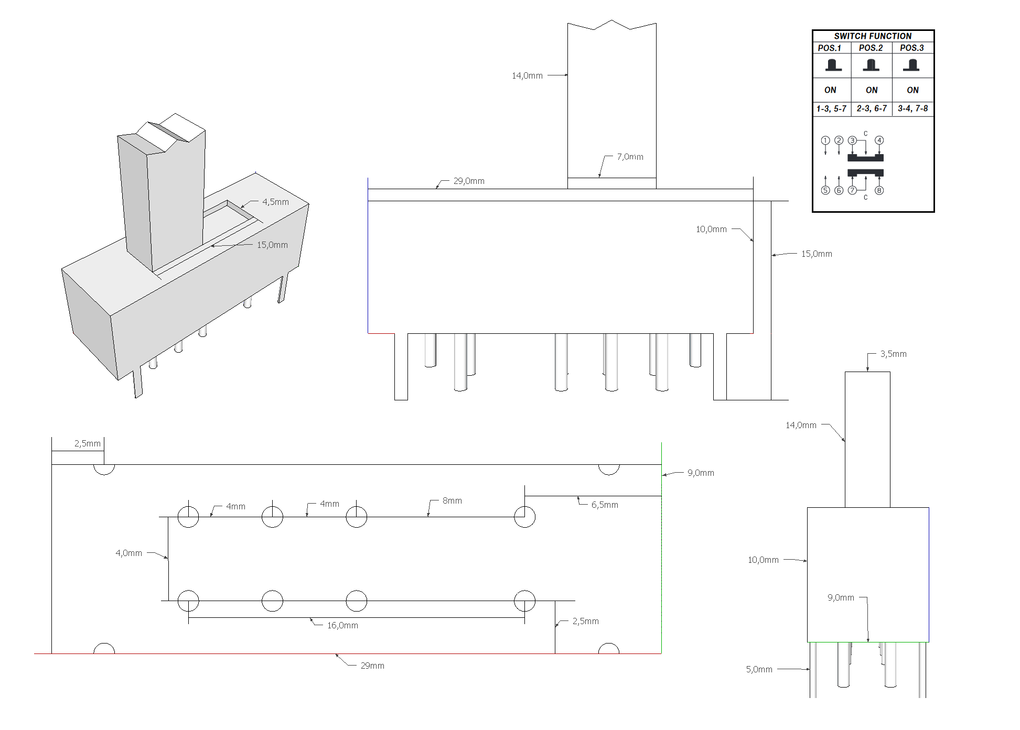The width and height of the screenshot is (1020, 730).
Task: Click the 3,5mm label above side view
Action: pyautogui.click(x=893, y=354)
